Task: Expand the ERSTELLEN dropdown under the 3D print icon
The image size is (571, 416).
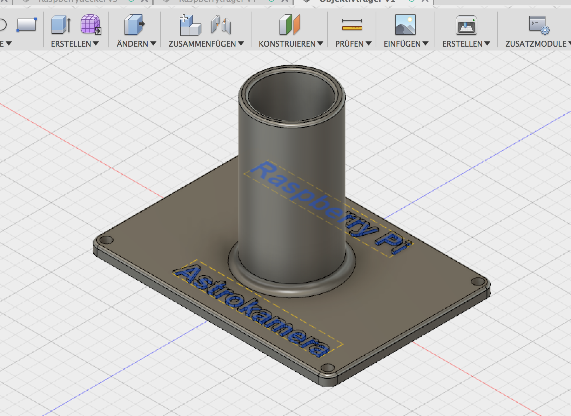Action: (x=466, y=44)
